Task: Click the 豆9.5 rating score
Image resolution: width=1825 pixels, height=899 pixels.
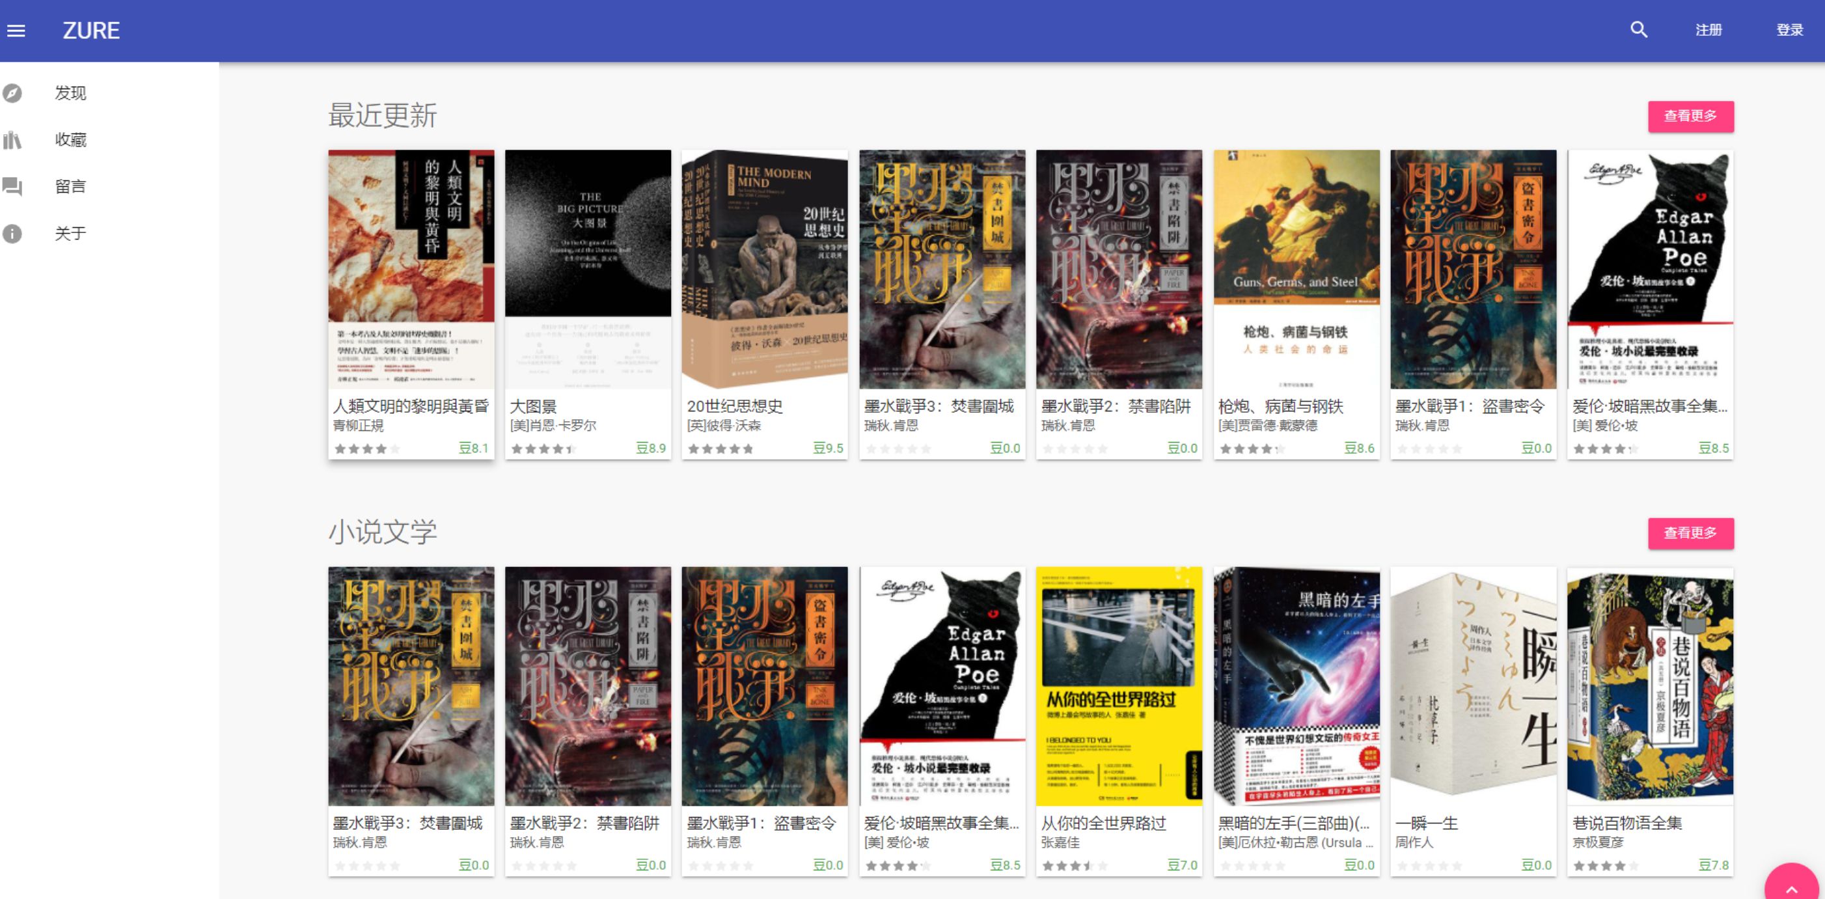Action: (x=827, y=448)
